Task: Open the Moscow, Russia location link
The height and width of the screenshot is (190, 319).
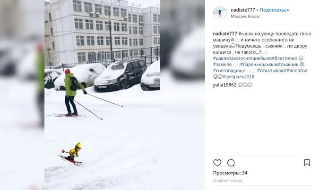Action: pyautogui.click(x=245, y=17)
